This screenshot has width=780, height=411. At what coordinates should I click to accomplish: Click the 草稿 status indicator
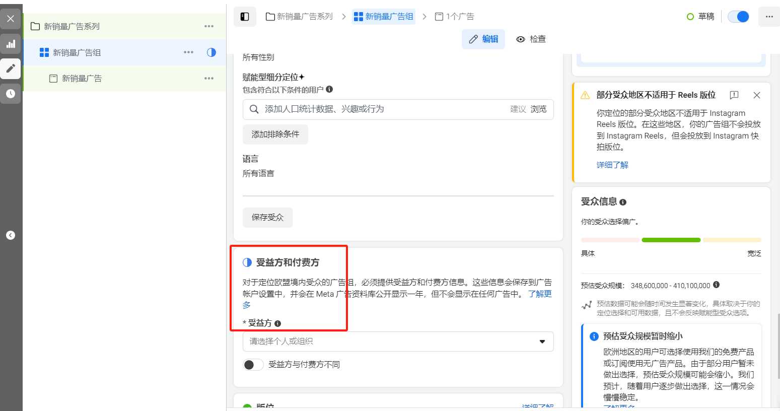tap(700, 17)
